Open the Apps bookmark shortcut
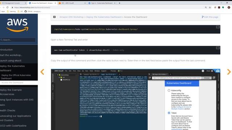 [x=3, y=11]
